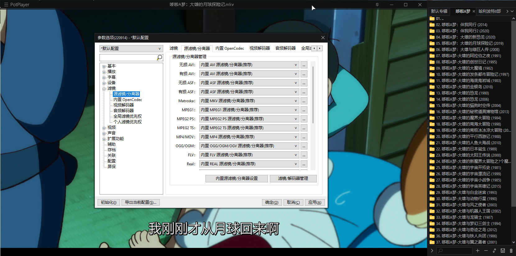516x256 pixels.
Task: Open browse button for MP4/MOV row
Action: pyautogui.click(x=304, y=137)
